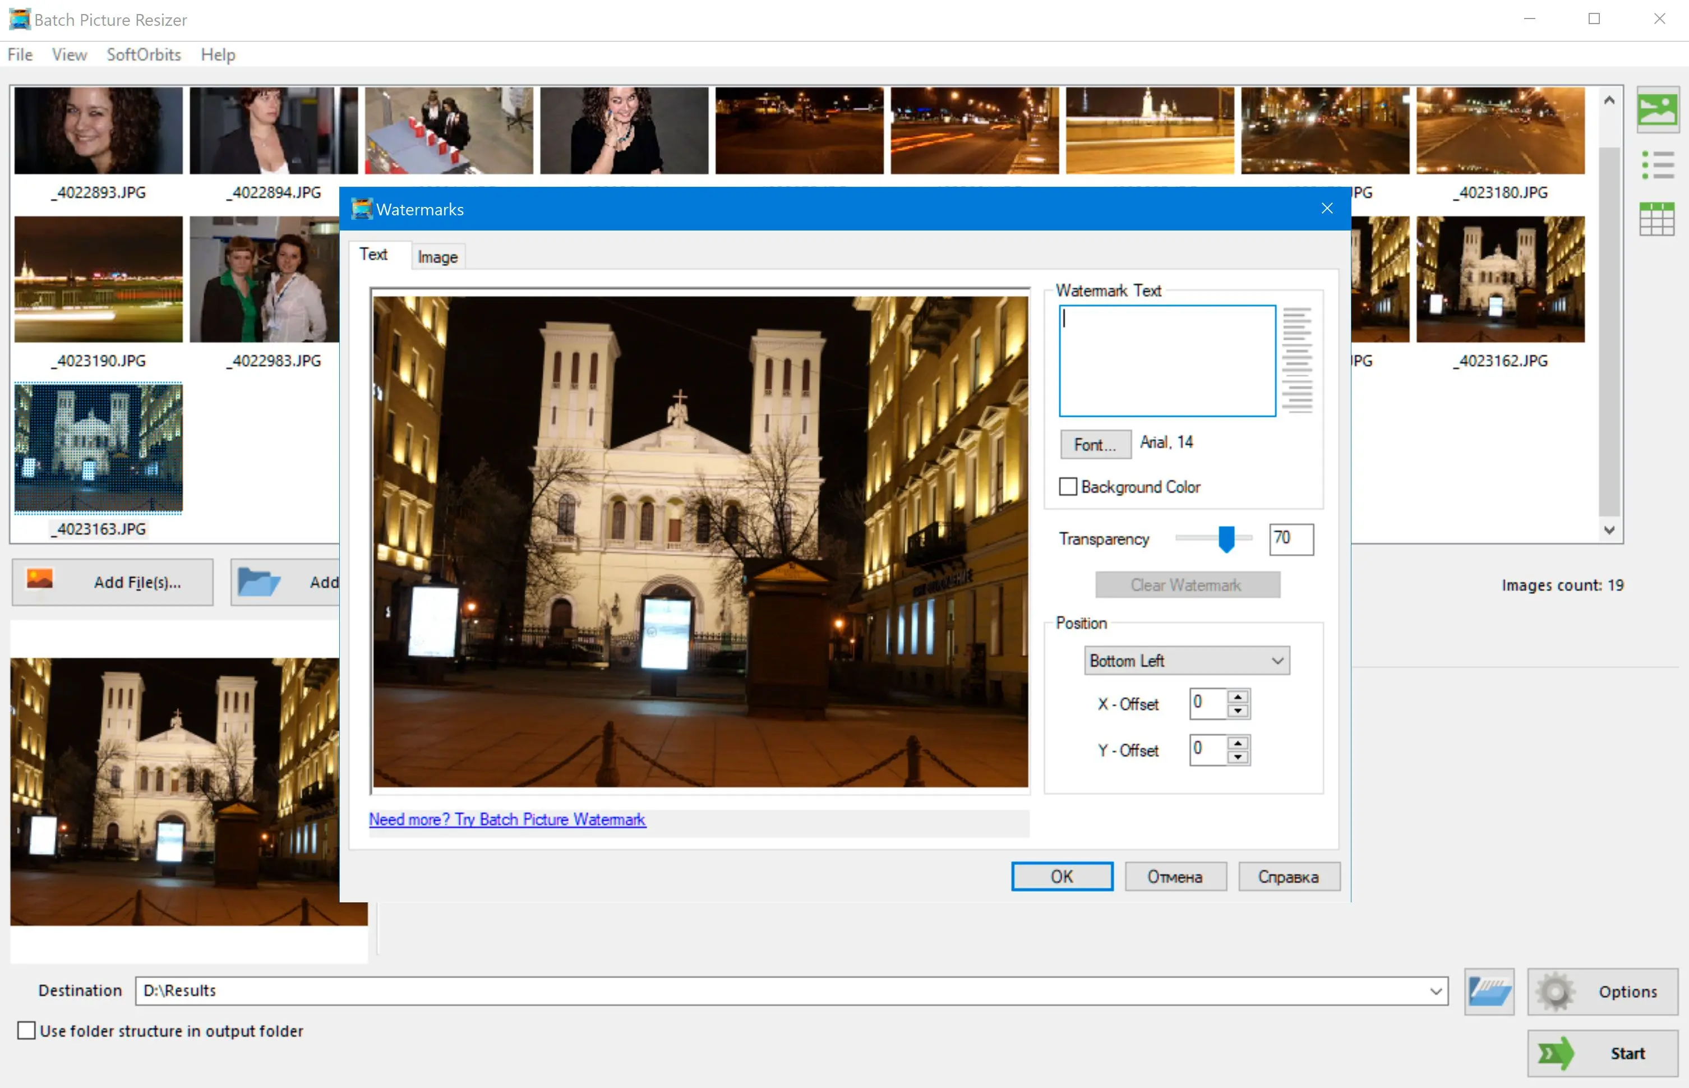
Task: Click the Need more? Try Batch Picture Watermark link
Action: tap(509, 817)
